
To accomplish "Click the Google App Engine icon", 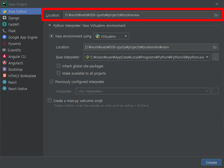I will tap(4, 37).
